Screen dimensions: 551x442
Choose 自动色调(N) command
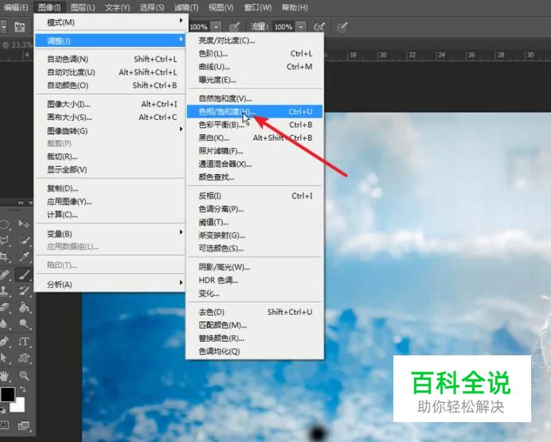click(111, 60)
